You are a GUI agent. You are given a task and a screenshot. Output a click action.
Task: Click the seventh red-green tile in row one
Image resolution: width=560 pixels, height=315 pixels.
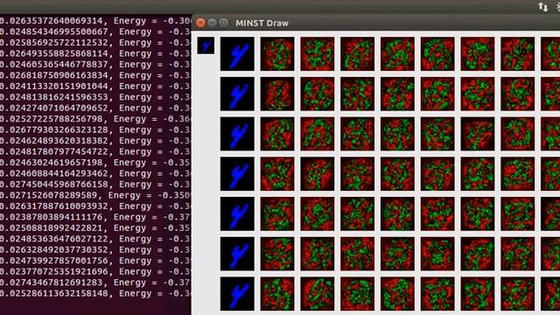(x=517, y=53)
